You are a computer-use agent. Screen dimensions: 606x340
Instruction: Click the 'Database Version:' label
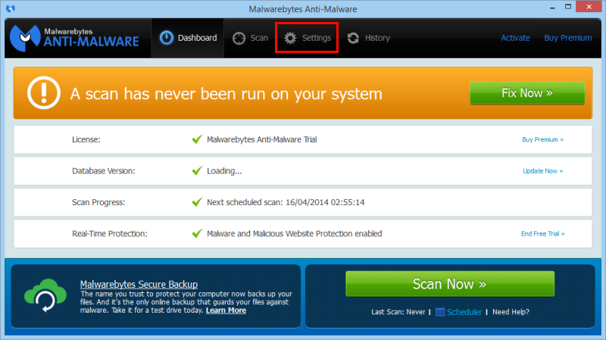pyautogui.click(x=104, y=171)
